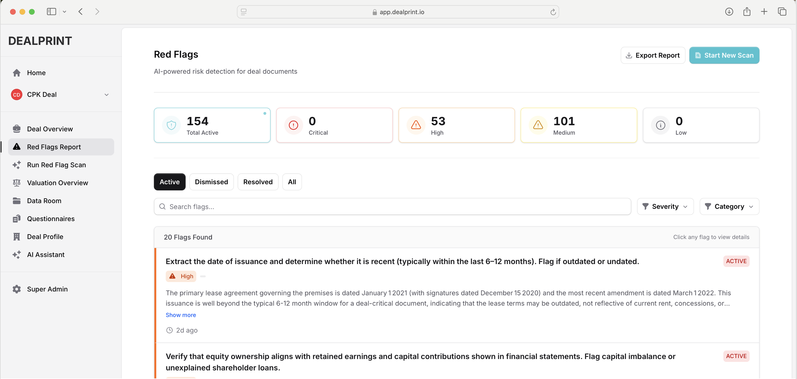Screen dimensions: 797x379
Task: Click the Red Flags Report warning icon
Action: pyautogui.click(x=17, y=147)
